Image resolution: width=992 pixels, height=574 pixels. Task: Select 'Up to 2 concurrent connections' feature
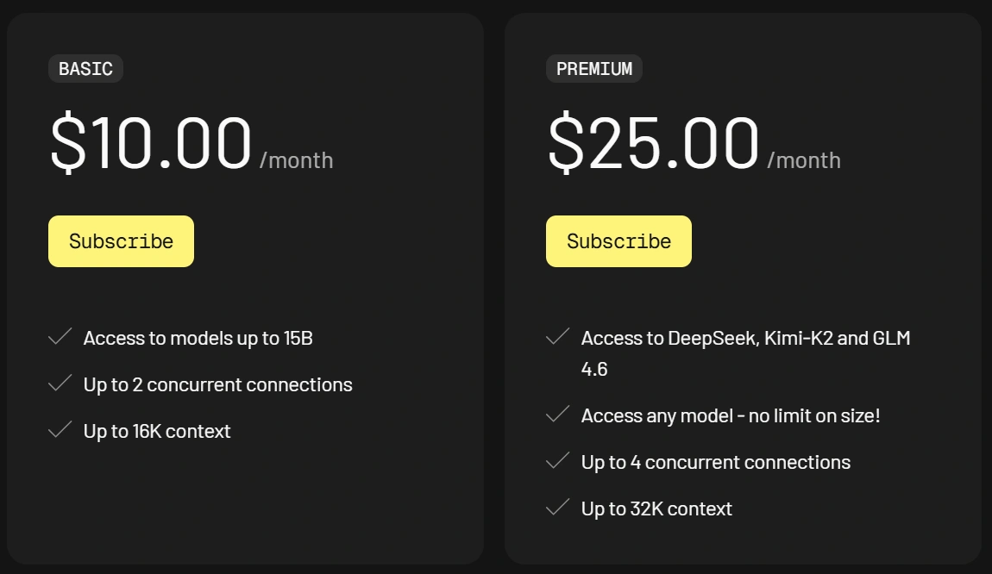pos(217,384)
